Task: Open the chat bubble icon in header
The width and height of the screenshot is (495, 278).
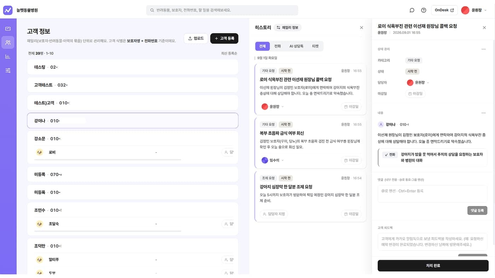Action: pos(412,10)
